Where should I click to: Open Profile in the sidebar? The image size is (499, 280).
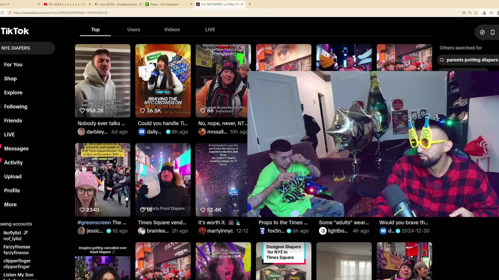point(12,191)
